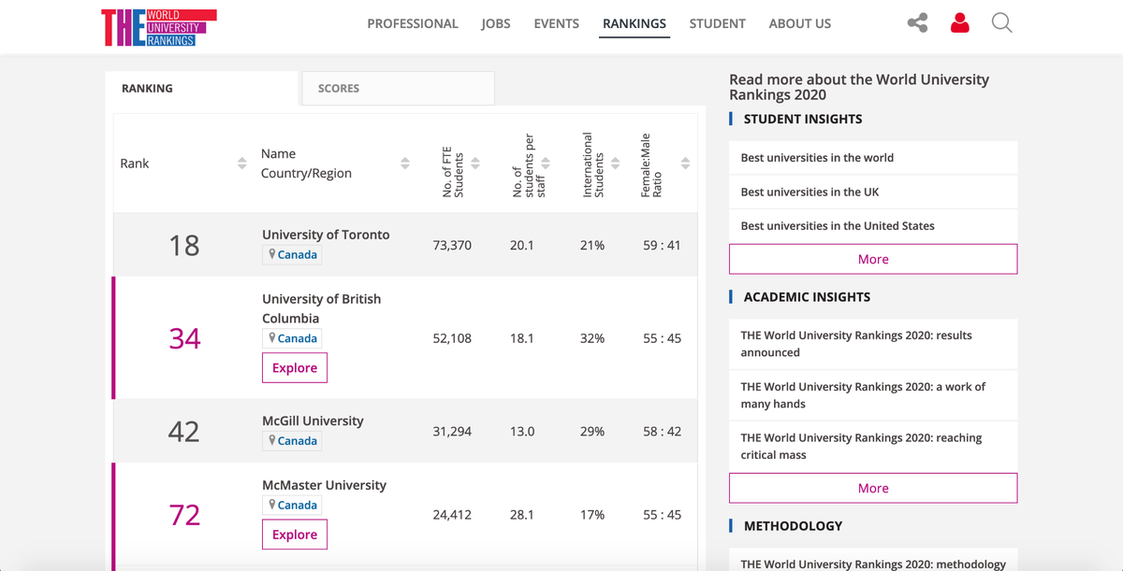
Task: Open the ABOUT US menu
Action: 800,23
